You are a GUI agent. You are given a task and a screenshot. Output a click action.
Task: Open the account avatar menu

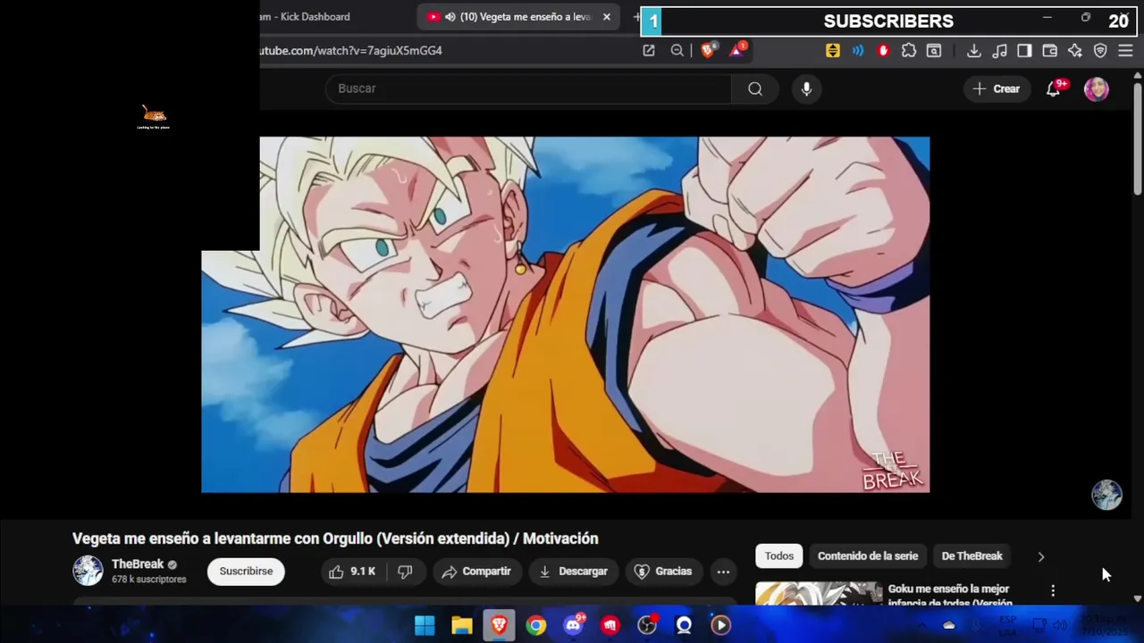(1097, 88)
